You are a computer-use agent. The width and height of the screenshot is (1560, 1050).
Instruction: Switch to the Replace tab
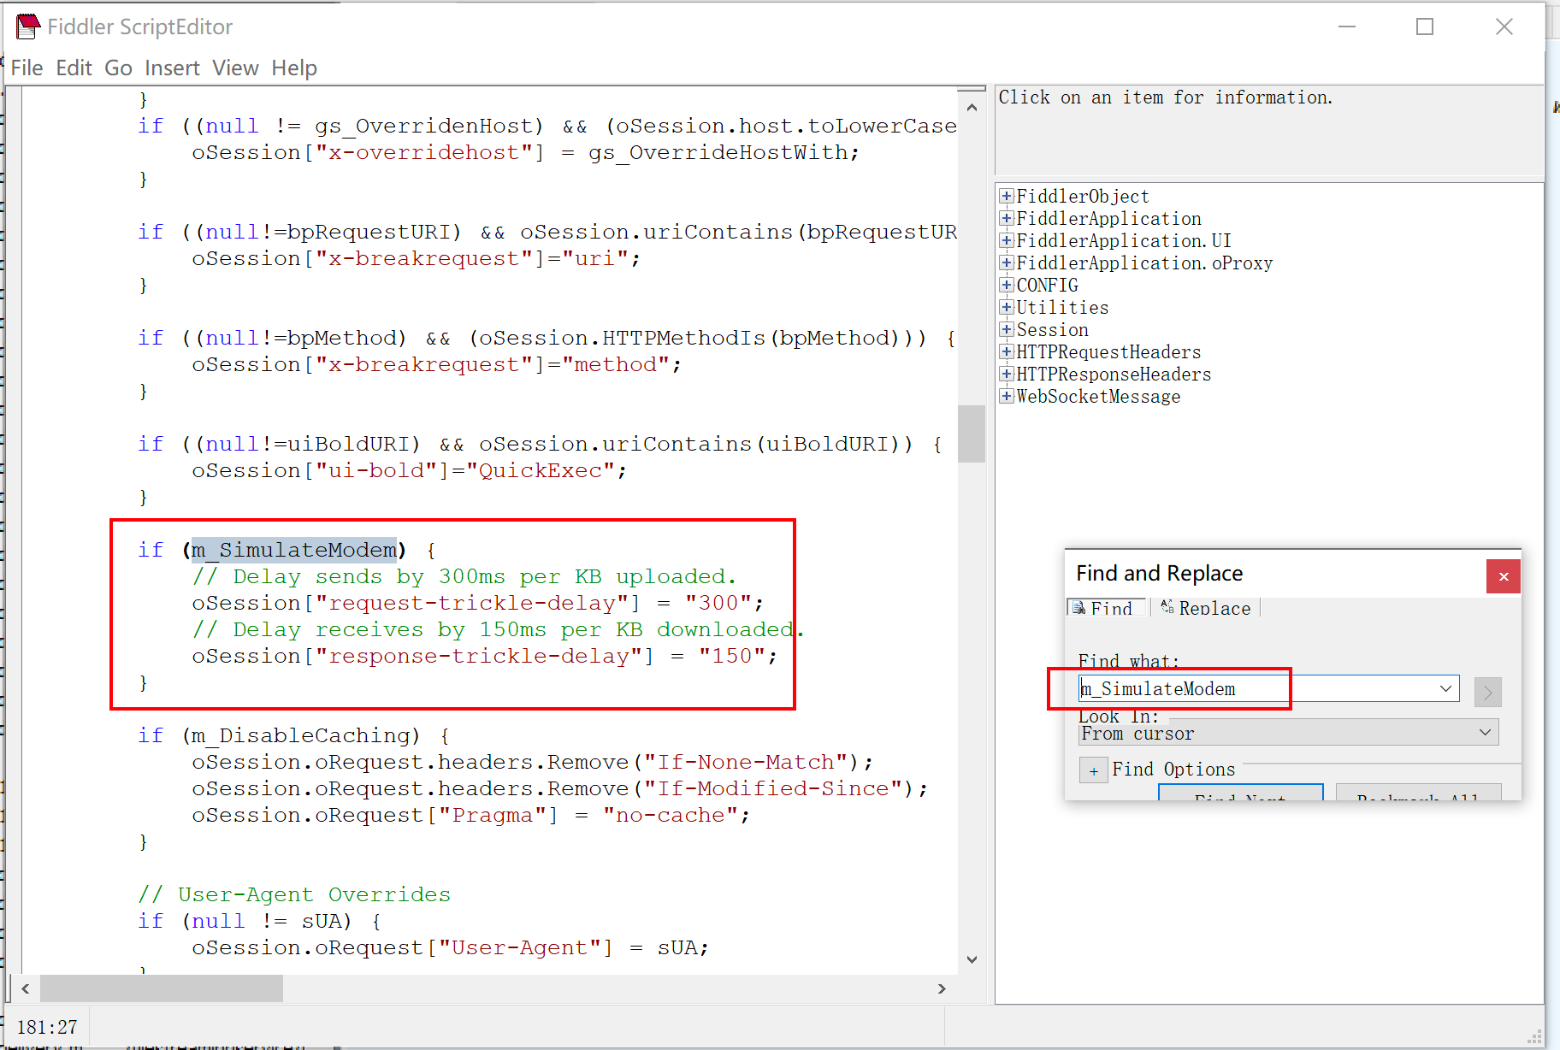tap(1206, 608)
